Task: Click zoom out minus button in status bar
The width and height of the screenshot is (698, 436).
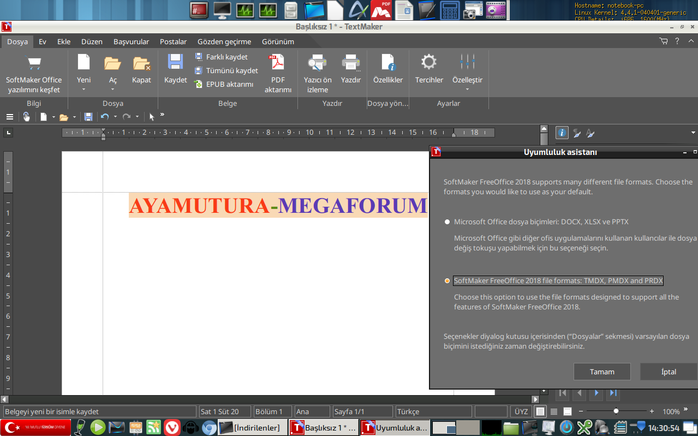Action: click(x=581, y=411)
